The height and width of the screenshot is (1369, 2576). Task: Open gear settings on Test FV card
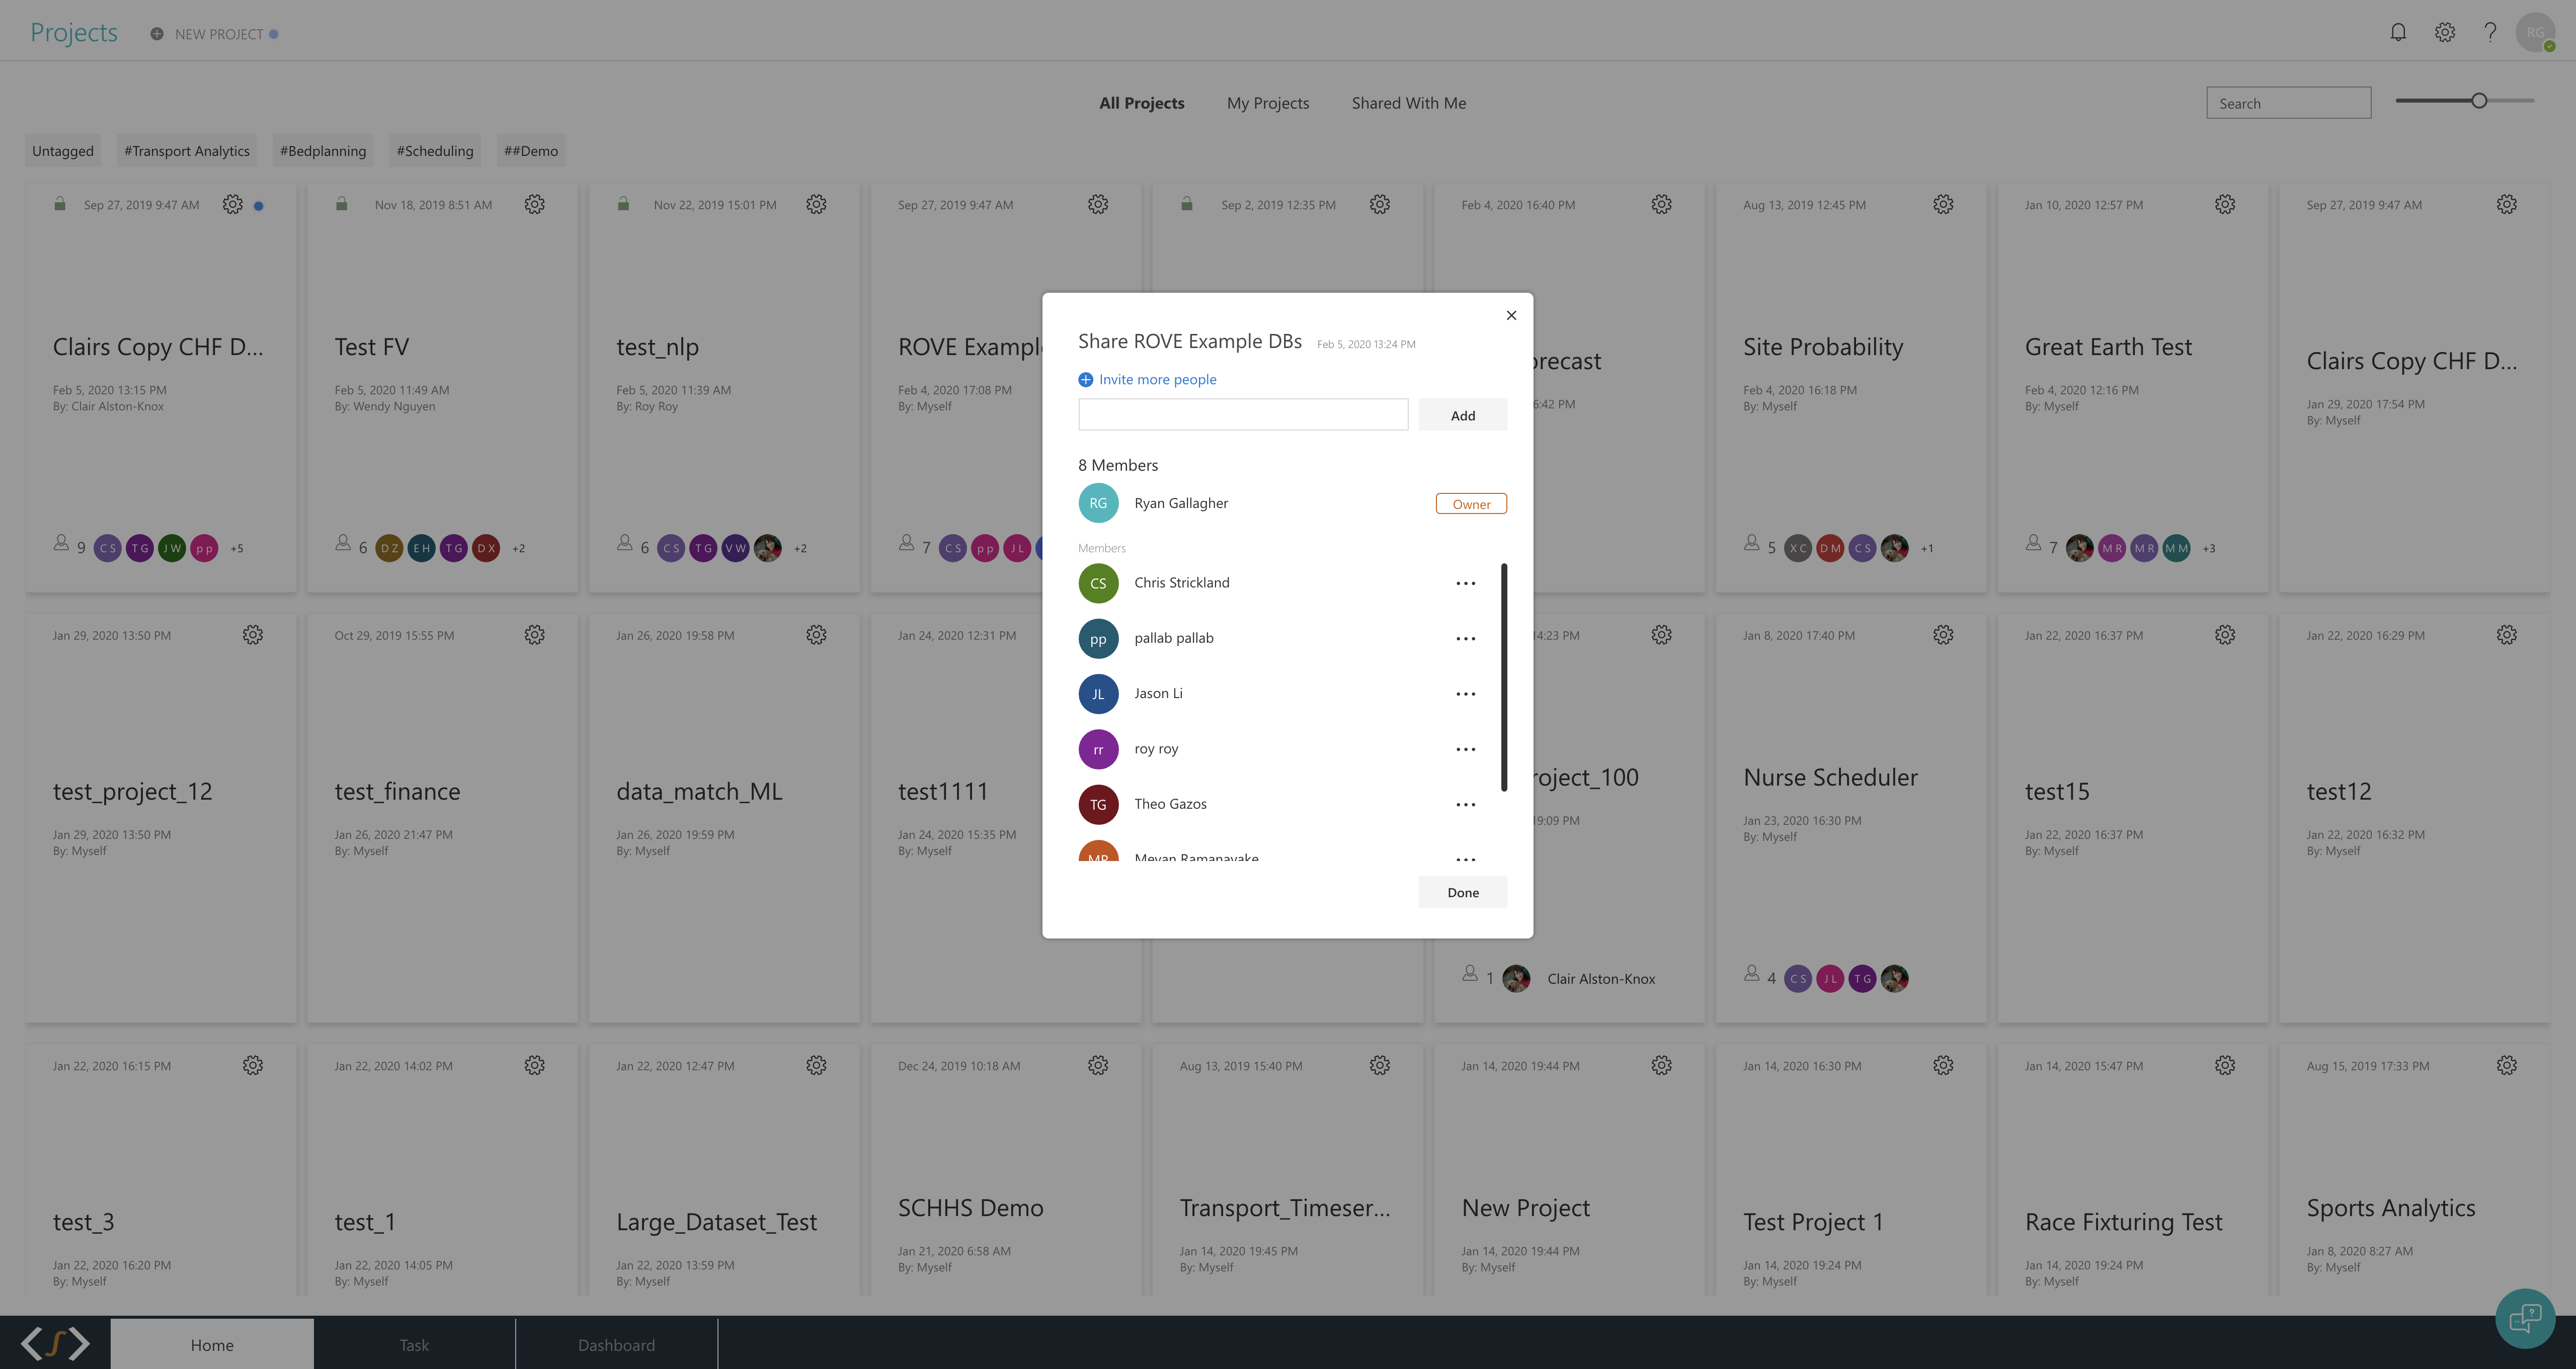535,204
